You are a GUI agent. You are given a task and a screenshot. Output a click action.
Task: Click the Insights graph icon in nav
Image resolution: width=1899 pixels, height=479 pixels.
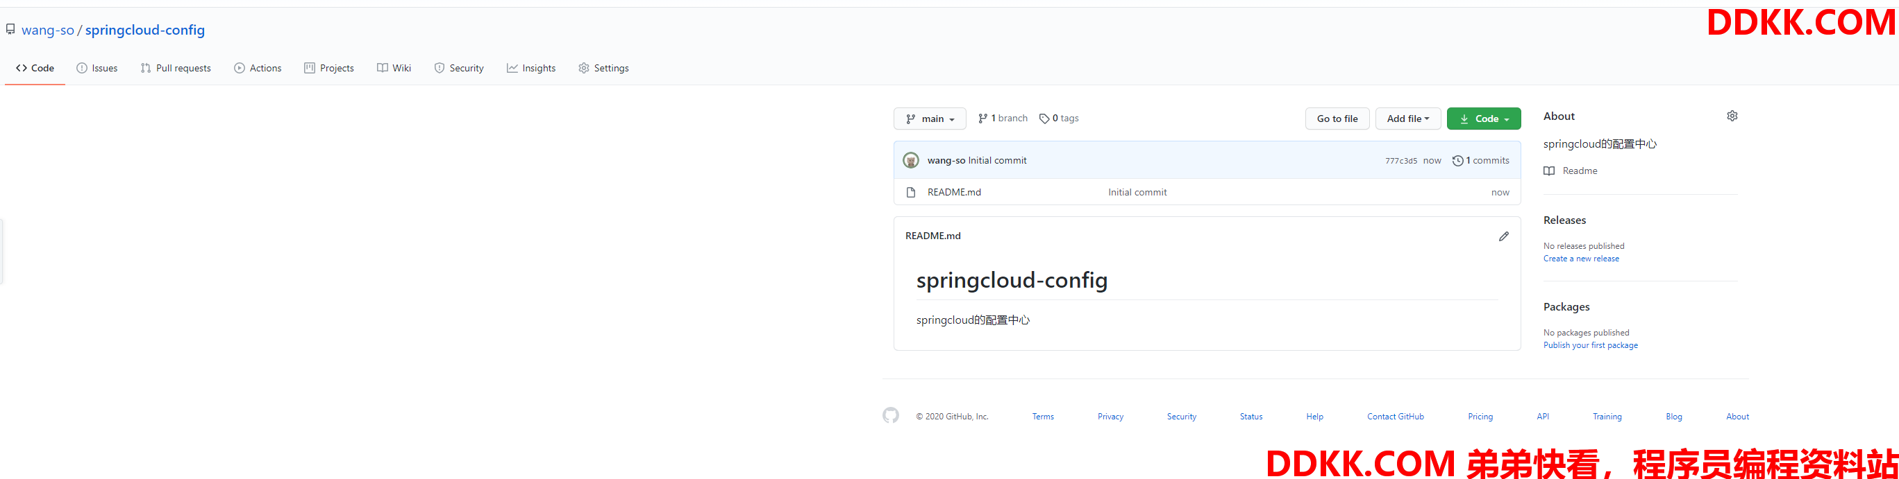(x=512, y=68)
